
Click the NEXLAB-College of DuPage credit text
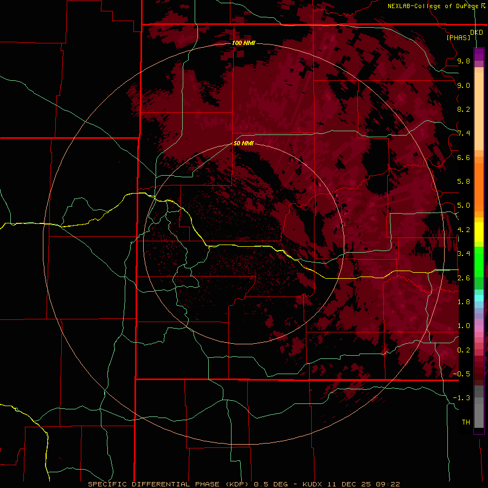click(x=436, y=6)
